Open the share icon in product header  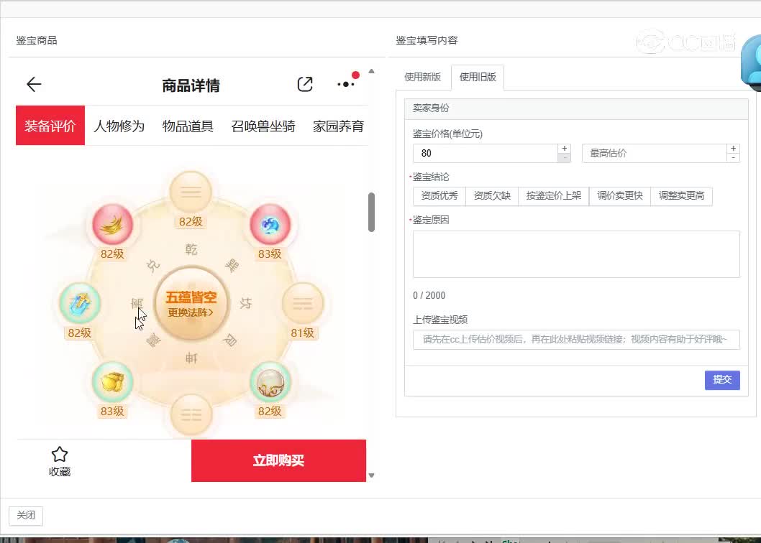pyautogui.click(x=305, y=84)
